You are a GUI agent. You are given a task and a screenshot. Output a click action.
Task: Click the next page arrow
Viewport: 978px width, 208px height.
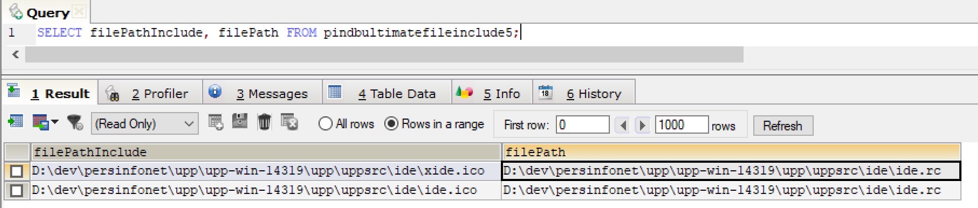(642, 125)
